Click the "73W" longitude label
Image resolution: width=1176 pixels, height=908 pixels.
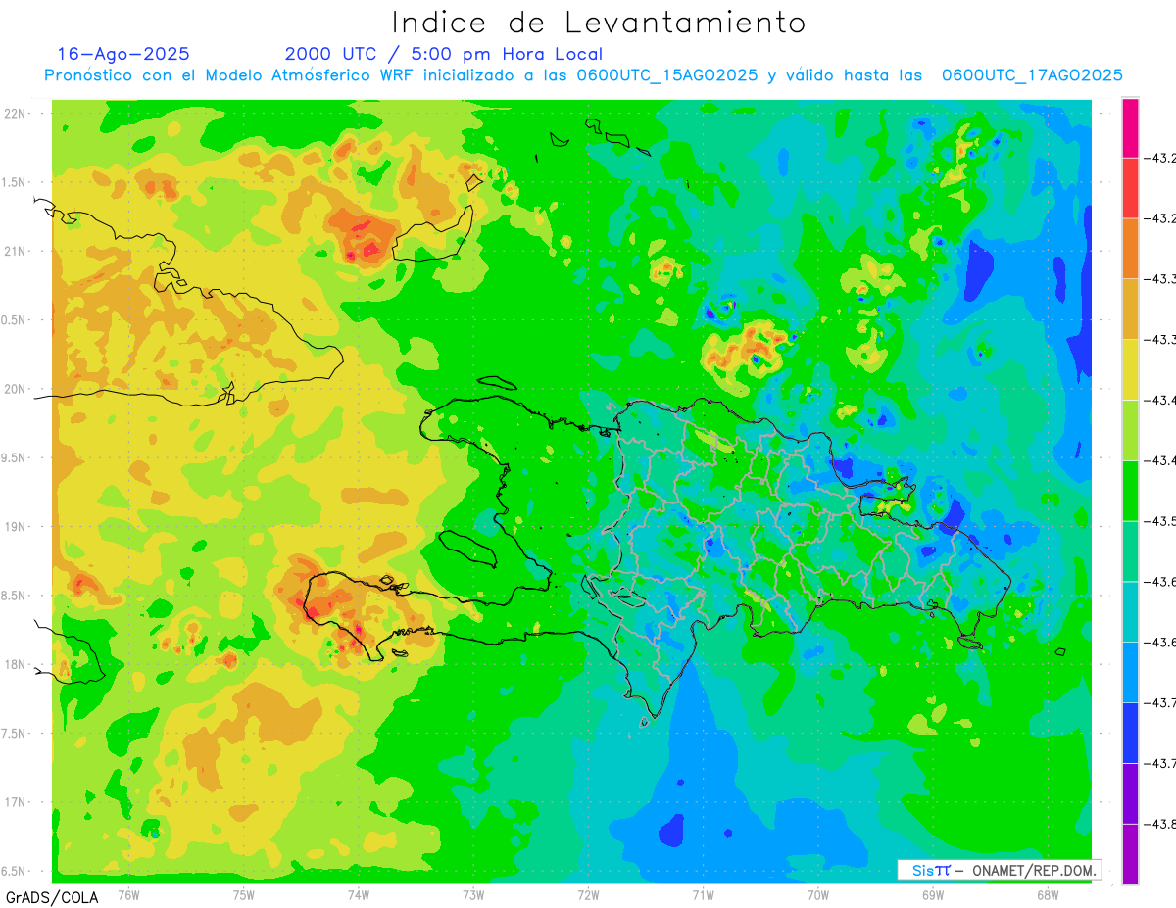coord(473,894)
